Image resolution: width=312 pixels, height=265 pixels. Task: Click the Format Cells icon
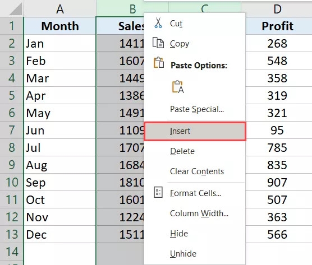(x=158, y=192)
